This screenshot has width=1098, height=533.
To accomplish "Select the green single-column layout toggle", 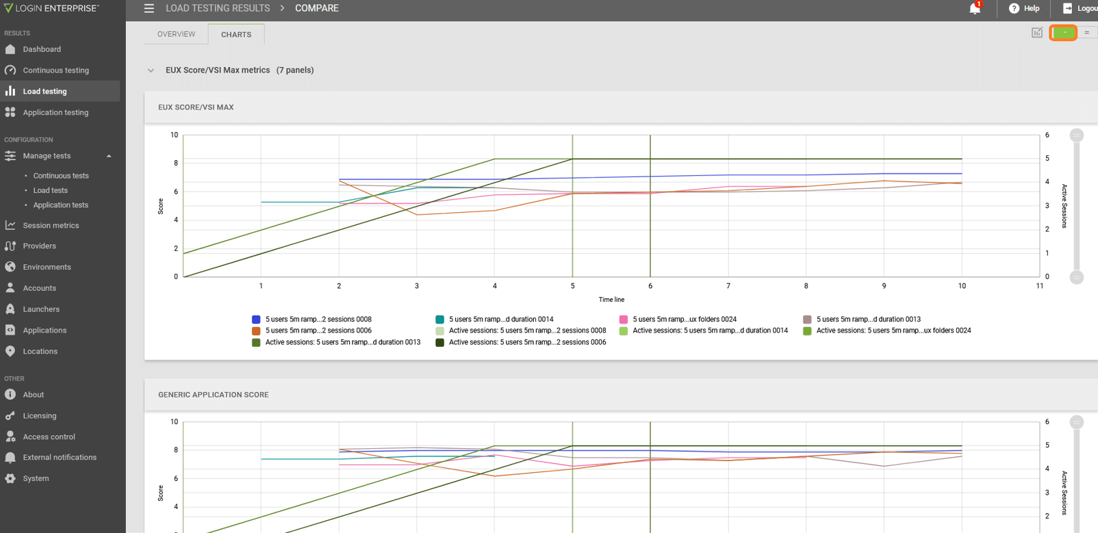I will tap(1064, 33).
